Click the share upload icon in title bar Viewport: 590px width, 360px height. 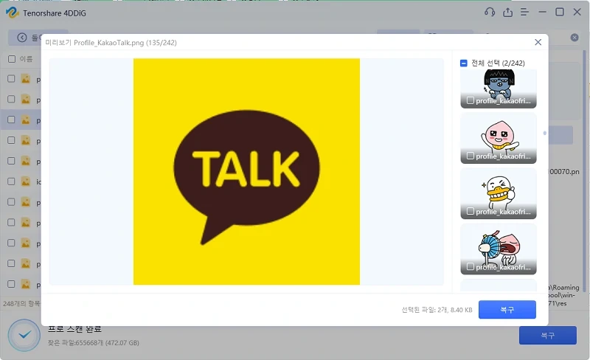[x=507, y=13]
